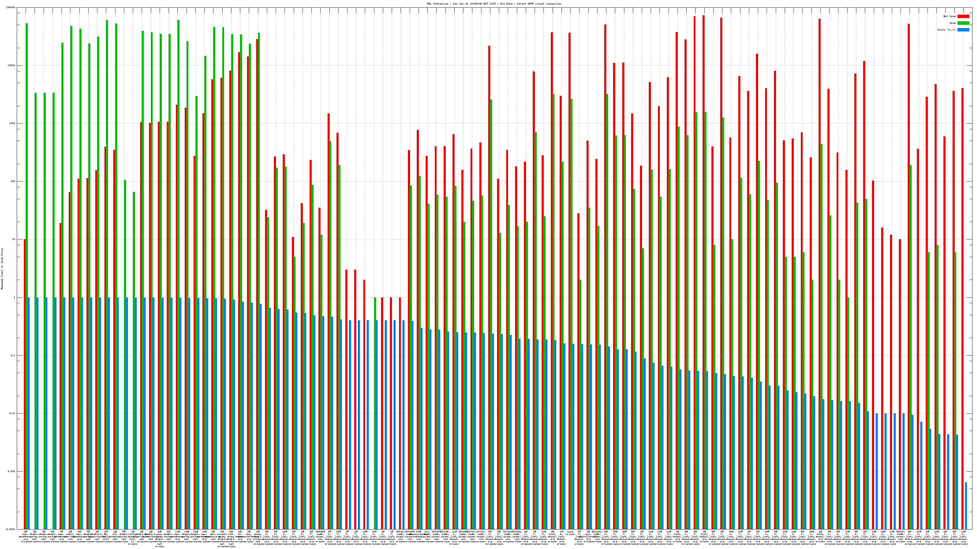This screenshot has width=977, height=549.
Task: Click the 'Message Count or Spam Score' axis label
Action: (x=2, y=269)
